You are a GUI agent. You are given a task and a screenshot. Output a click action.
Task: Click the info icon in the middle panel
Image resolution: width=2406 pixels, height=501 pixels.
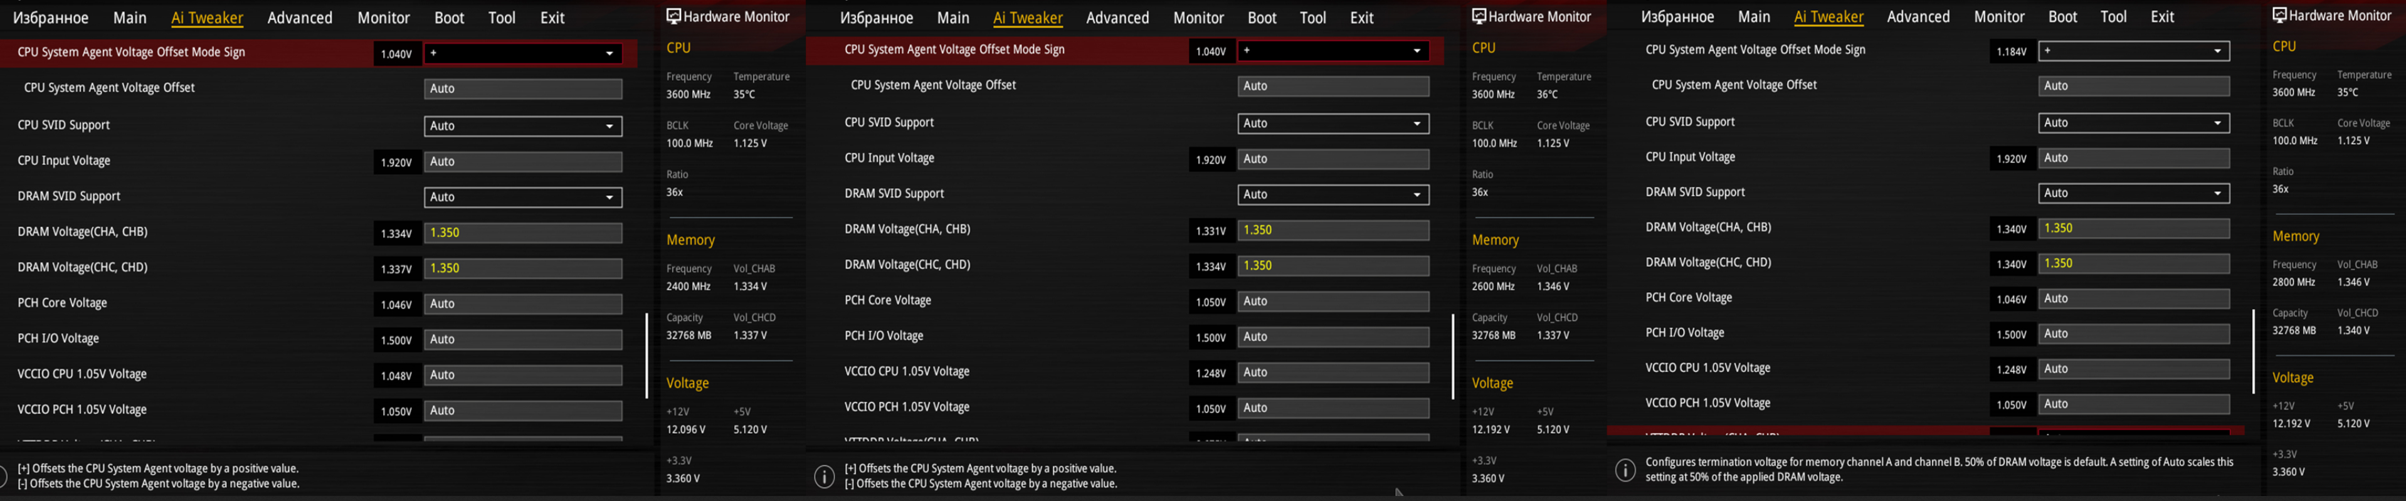[824, 477]
